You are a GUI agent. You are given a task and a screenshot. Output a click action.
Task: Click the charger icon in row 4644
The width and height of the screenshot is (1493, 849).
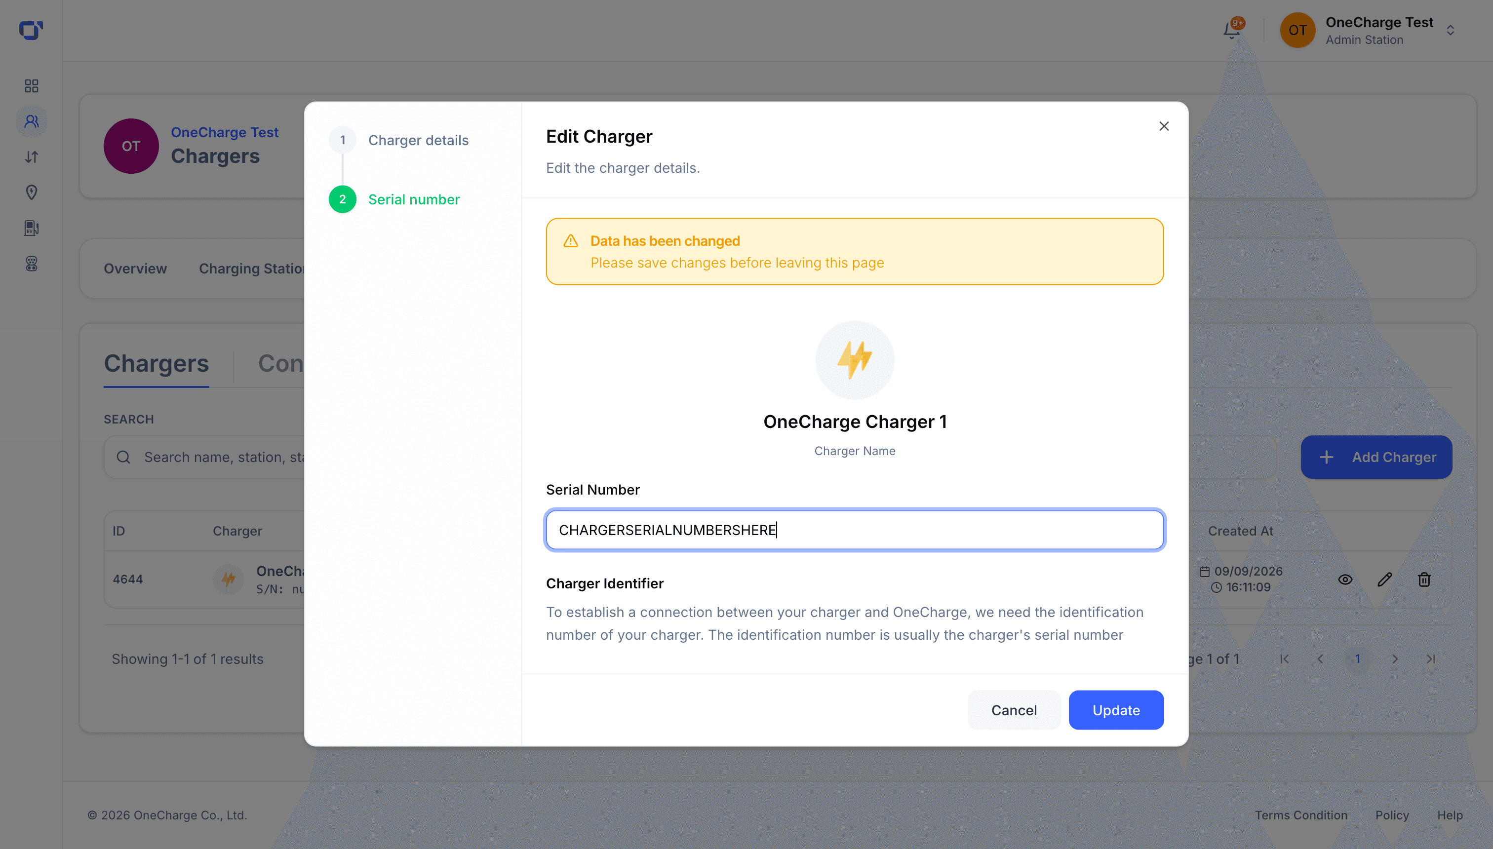228,579
